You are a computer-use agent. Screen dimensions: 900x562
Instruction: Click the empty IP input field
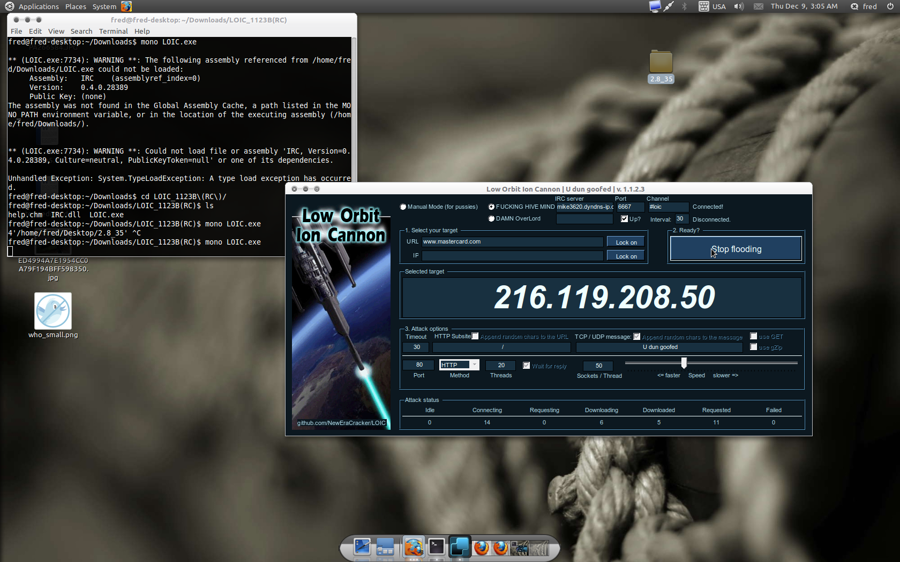tap(512, 256)
